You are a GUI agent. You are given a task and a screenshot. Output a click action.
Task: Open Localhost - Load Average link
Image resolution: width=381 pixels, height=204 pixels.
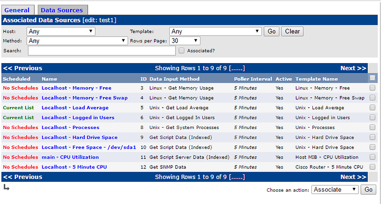pyautogui.click(x=75, y=108)
